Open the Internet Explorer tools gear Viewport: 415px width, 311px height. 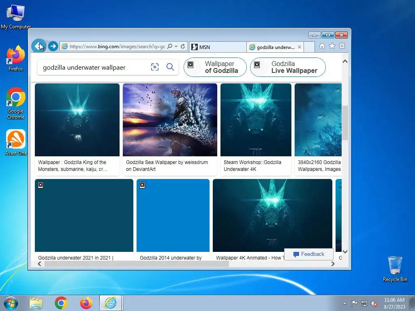pos(342,46)
